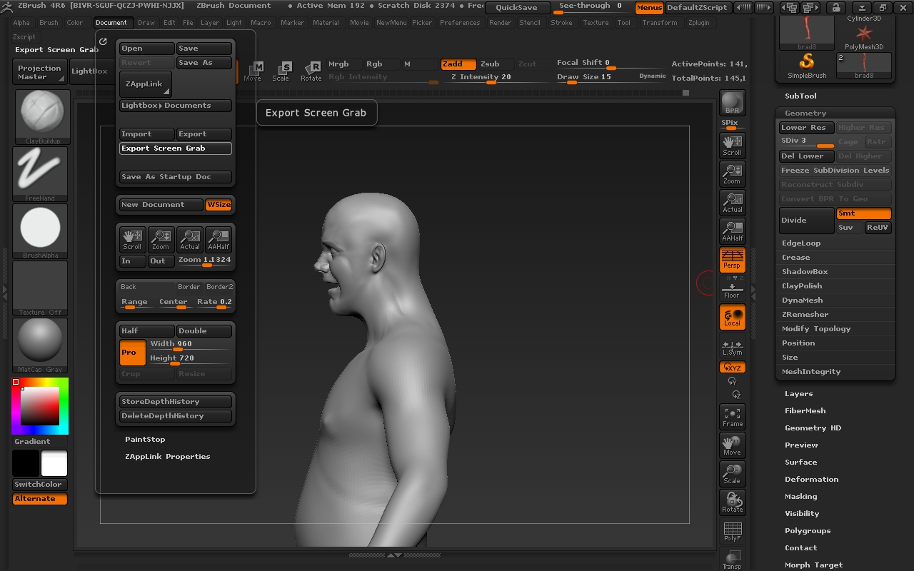Toggle the WSize button

coord(219,205)
